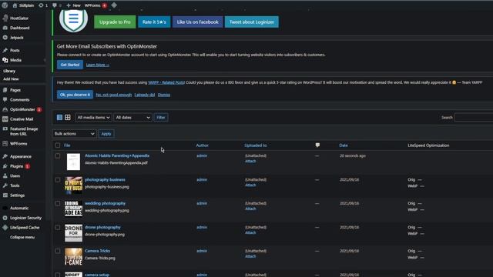Screen dimensions: 493x277
Task: Click the Tweet about Loginizer button
Action: tap(252, 22)
